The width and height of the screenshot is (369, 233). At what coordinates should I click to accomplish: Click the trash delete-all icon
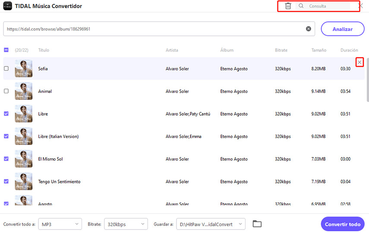tap(288, 6)
